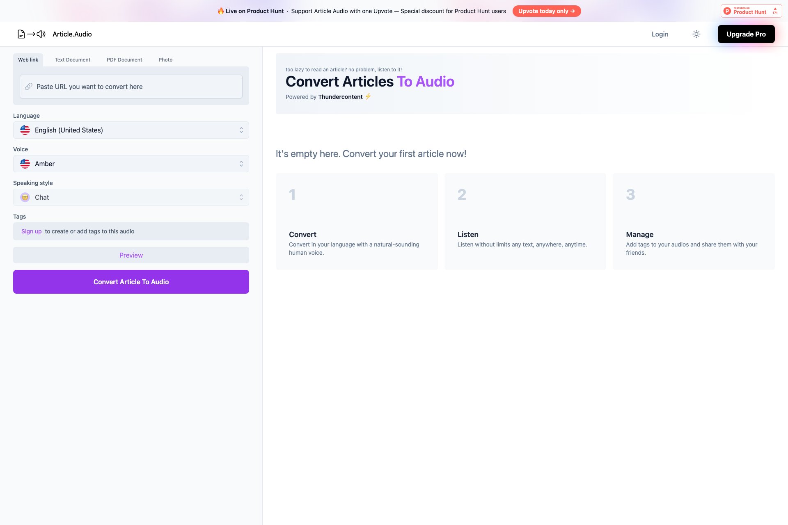Click the Upvote today only button
This screenshot has height=525, width=788.
tap(546, 11)
